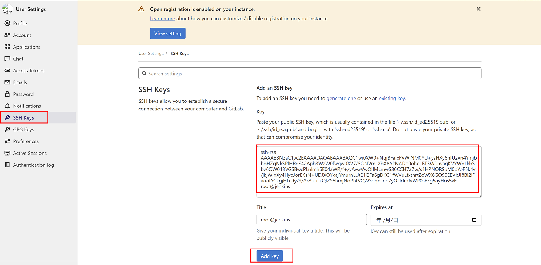The height and width of the screenshot is (265, 541).
Task: Click the Applications grid icon
Action: (x=7, y=47)
